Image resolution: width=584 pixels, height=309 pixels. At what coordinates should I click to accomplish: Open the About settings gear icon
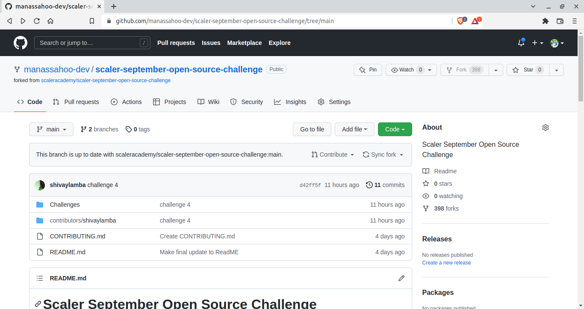point(545,127)
